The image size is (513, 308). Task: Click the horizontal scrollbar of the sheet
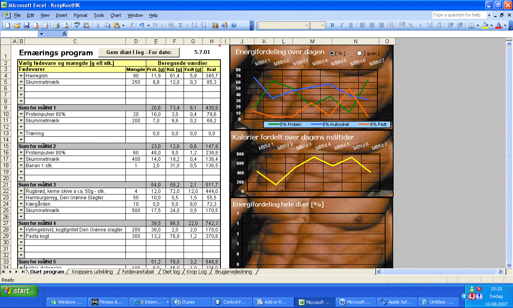439,272
